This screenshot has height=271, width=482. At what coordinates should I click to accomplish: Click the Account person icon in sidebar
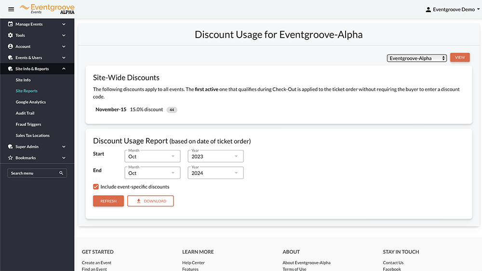(x=10, y=46)
